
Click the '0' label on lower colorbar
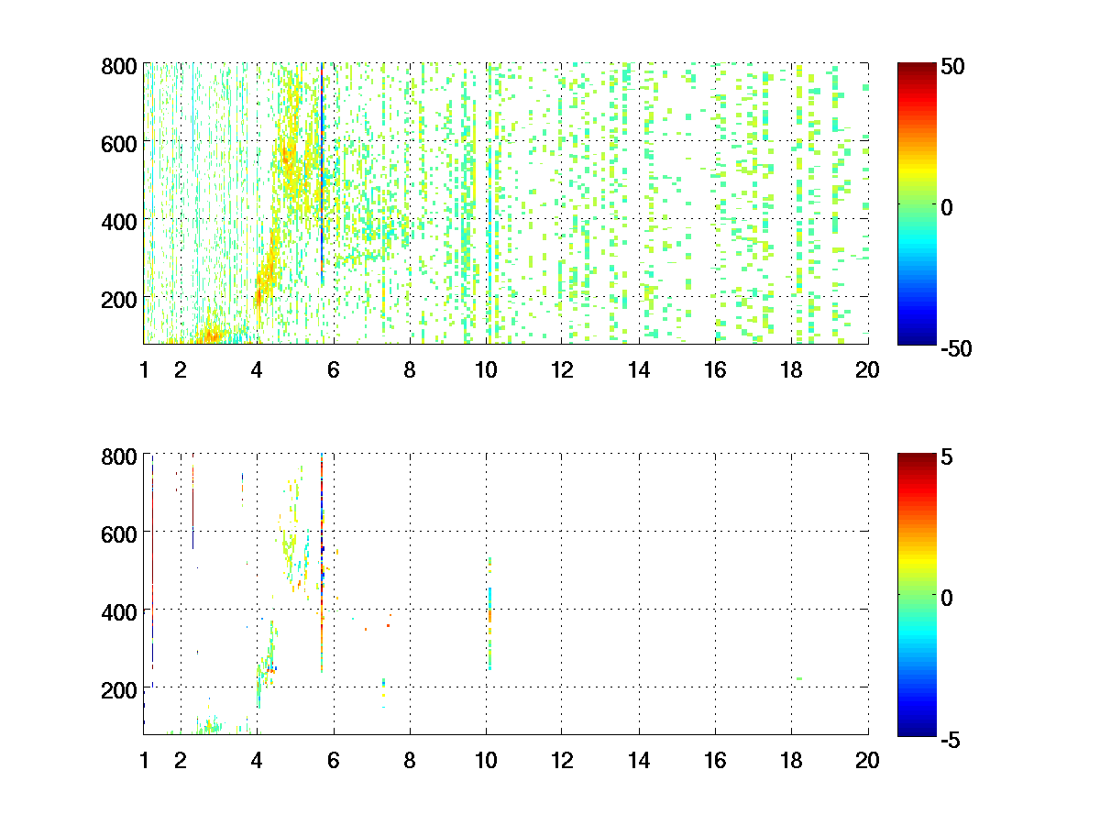coord(946,597)
